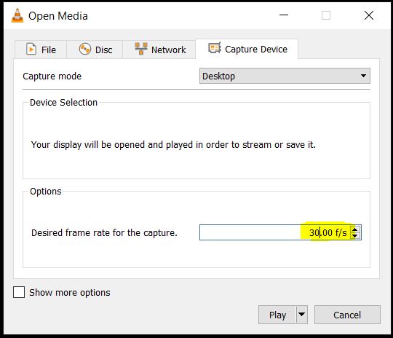The height and width of the screenshot is (338, 393).
Task: Click the Capture mode combo arrow
Action: [363, 76]
